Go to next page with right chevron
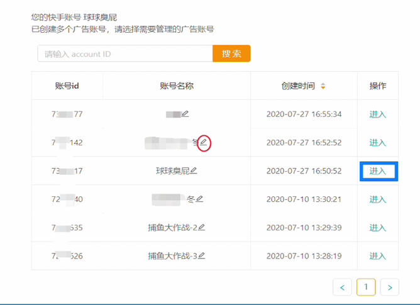This screenshot has width=420, height=305. point(390,287)
